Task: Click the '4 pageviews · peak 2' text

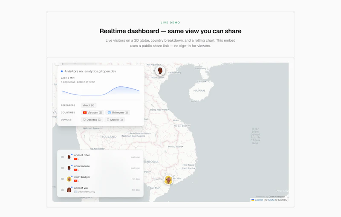Action: [x=78, y=82]
